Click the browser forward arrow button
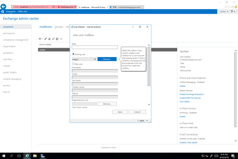This screenshot has width=238, height=159. (9, 7)
